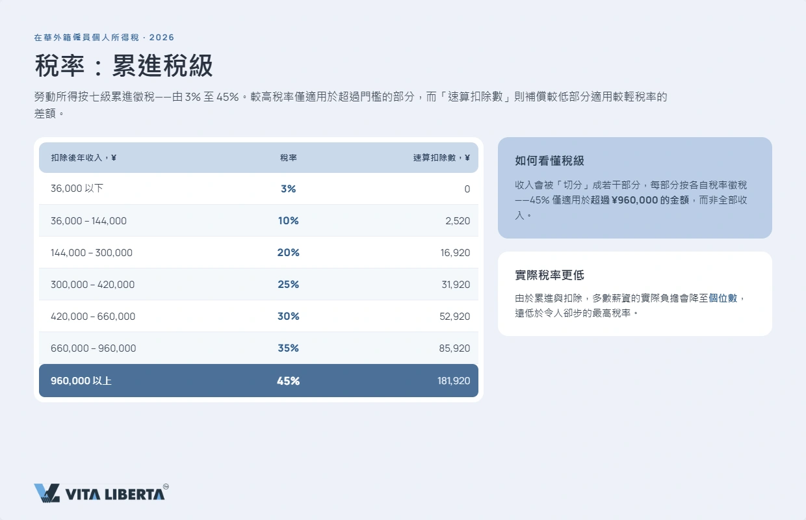
Task: Click the highlighted word 個位數
Action: click(723, 298)
